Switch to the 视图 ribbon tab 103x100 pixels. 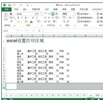click(x=73, y=9)
